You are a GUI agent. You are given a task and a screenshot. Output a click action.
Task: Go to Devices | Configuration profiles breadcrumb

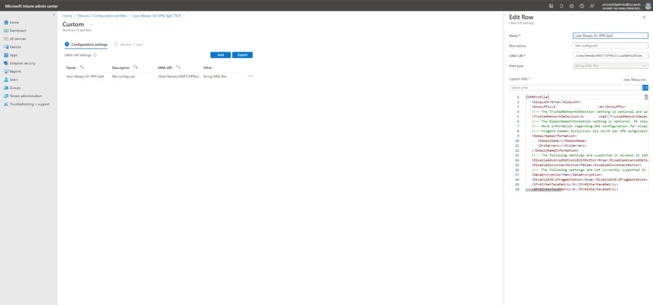tap(102, 16)
